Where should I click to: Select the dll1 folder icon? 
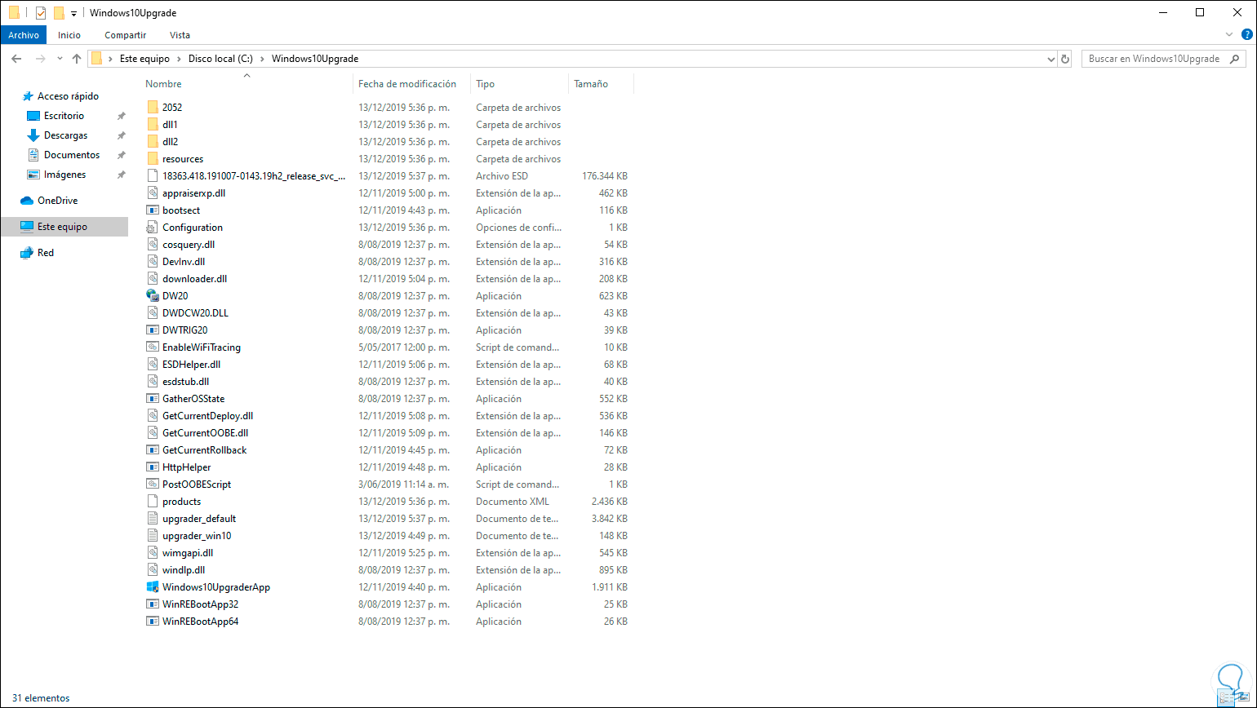(153, 125)
